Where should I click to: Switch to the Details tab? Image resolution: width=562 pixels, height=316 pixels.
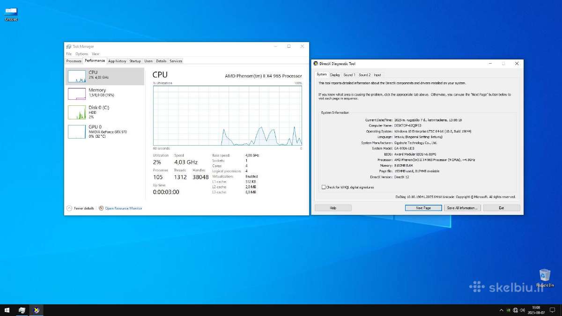tap(161, 61)
